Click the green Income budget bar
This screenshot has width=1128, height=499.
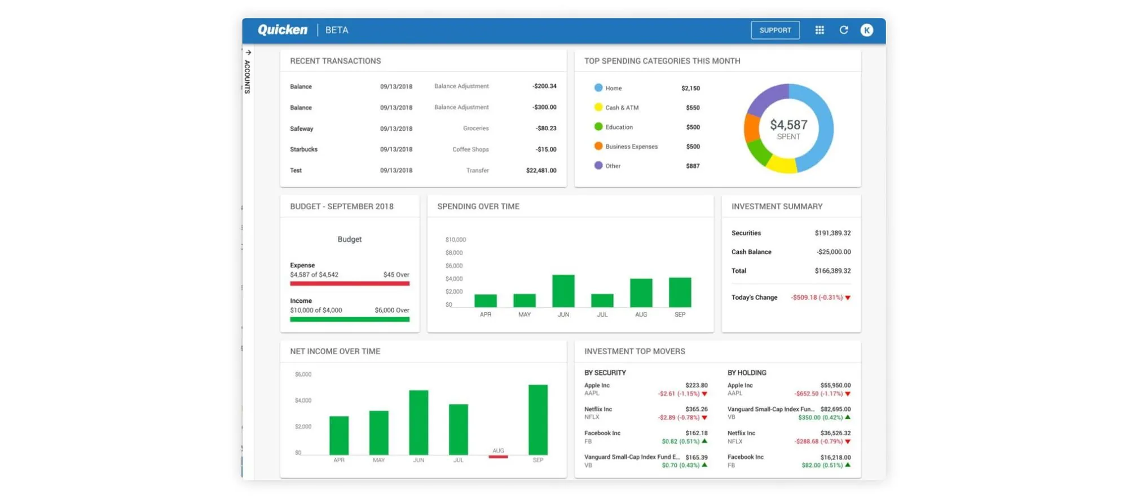(350, 319)
